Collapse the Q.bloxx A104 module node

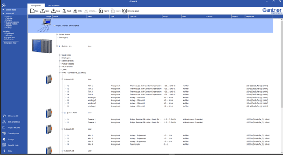tap(63, 79)
